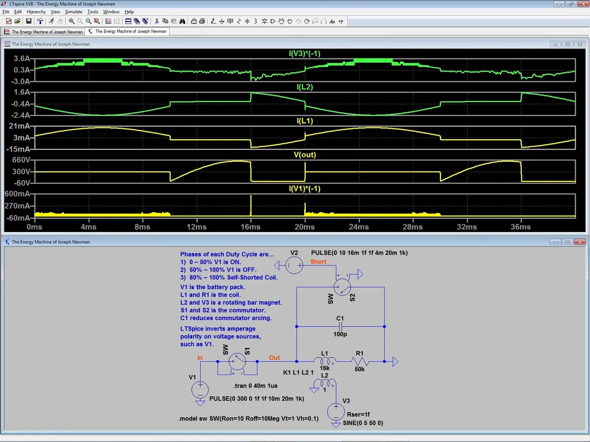Select the Draw Wire pencil tool
The width and height of the screenshot is (590, 442).
point(213,21)
